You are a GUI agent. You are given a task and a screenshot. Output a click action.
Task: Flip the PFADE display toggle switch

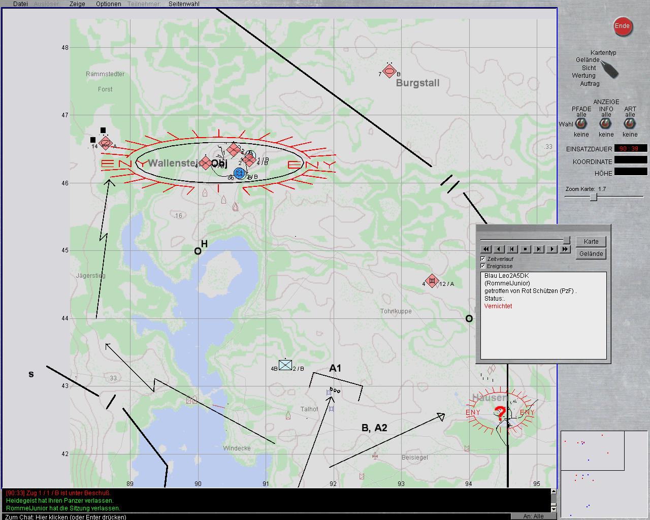(581, 124)
